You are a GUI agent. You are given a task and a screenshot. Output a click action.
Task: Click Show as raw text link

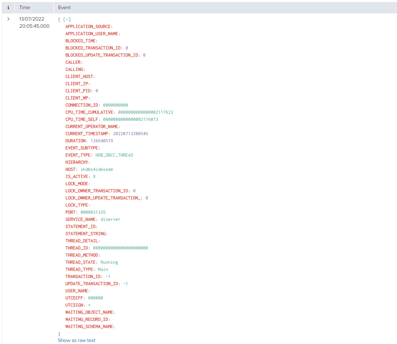(x=77, y=340)
